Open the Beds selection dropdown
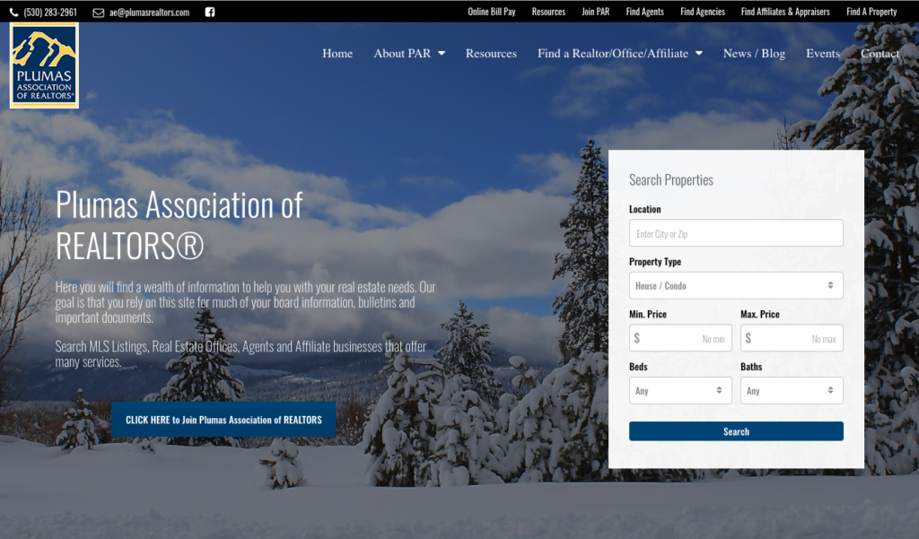 coord(680,391)
